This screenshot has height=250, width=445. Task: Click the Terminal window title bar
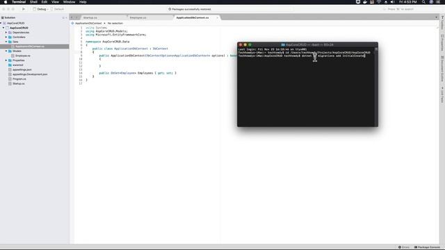(x=307, y=44)
